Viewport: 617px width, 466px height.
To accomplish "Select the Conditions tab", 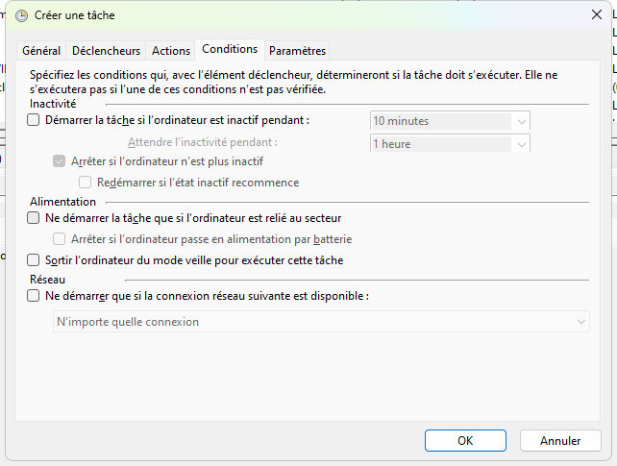I will (231, 49).
